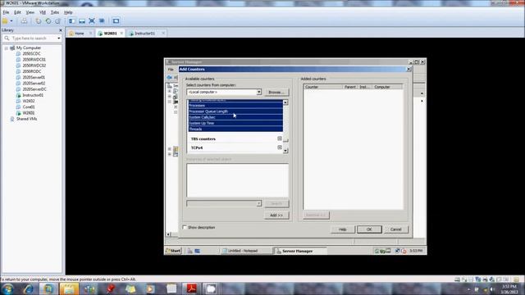
Task: Click the counter list scroll up arrow
Action: pos(285,102)
